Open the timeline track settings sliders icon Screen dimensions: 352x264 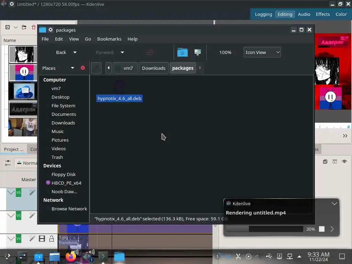pos(8,163)
